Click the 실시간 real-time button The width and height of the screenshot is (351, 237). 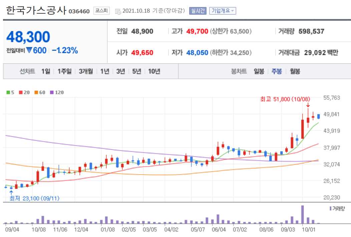[198, 11]
